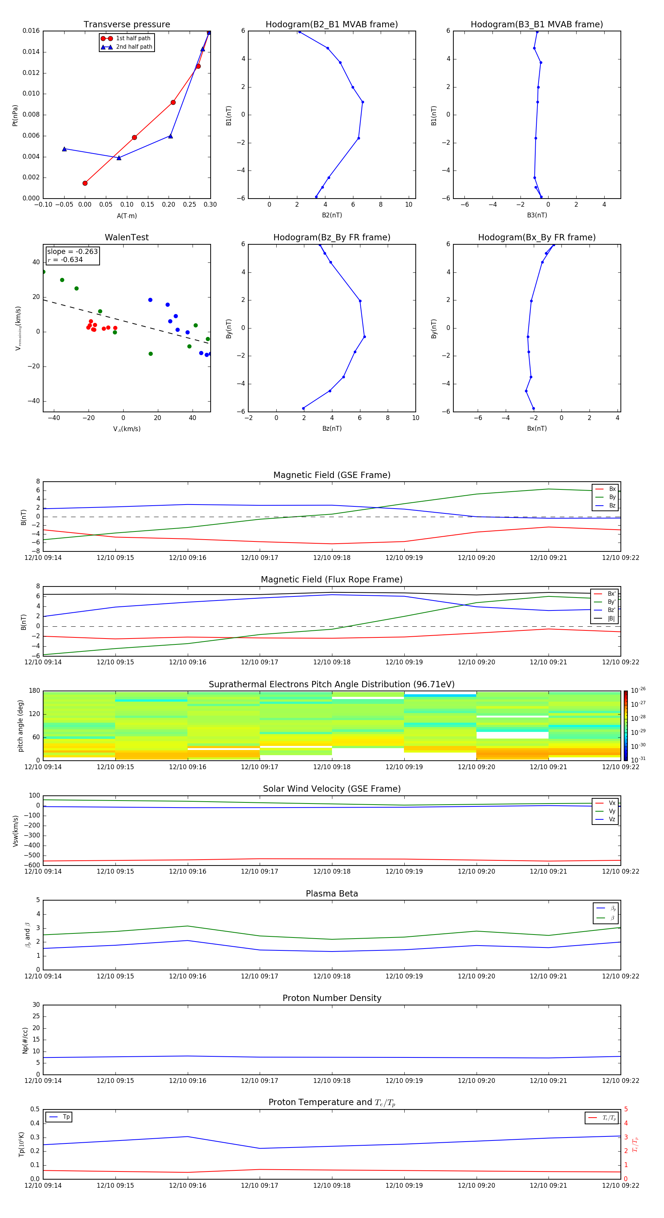Click By entry in GSE Frame legend
The width and height of the screenshot is (664, 1218).
coord(605,498)
